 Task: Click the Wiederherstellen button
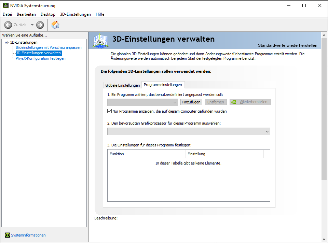250,102
